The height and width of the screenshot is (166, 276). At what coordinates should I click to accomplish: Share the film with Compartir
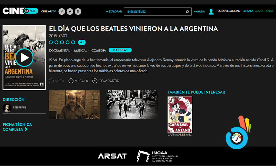106,81
